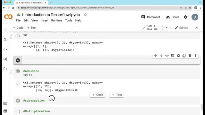Open the Runtime menu
Image resolution: width=205 pixels, height=115 pixels.
pos(57,20)
